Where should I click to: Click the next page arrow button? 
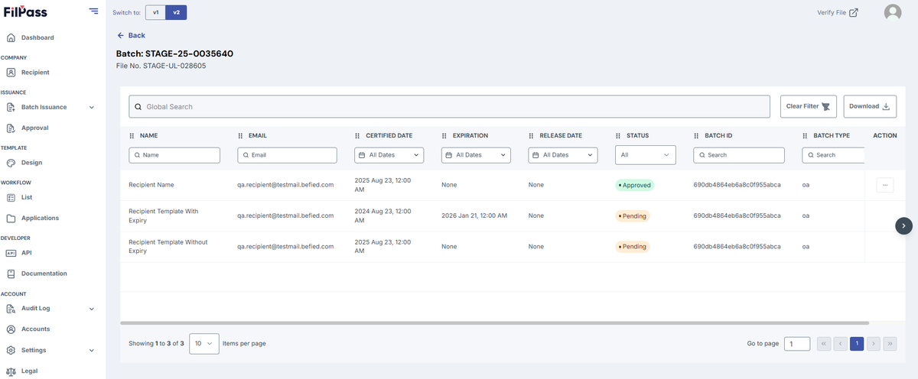pos(874,344)
